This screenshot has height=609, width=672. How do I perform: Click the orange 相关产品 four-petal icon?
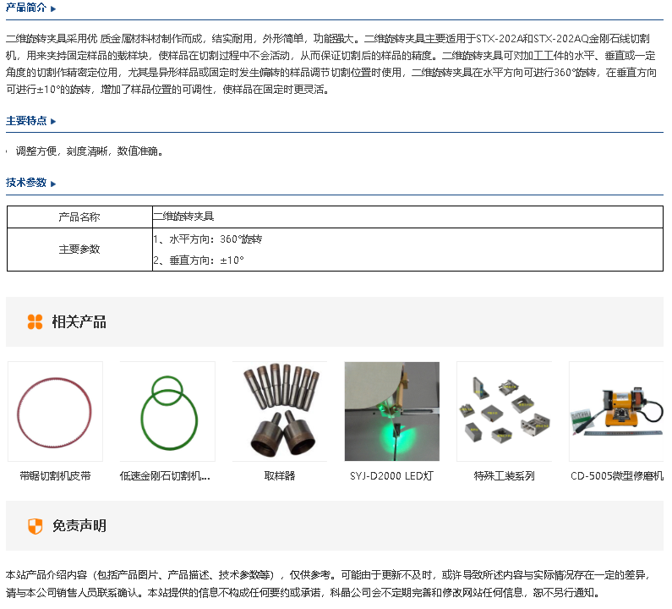pyautogui.click(x=35, y=321)
